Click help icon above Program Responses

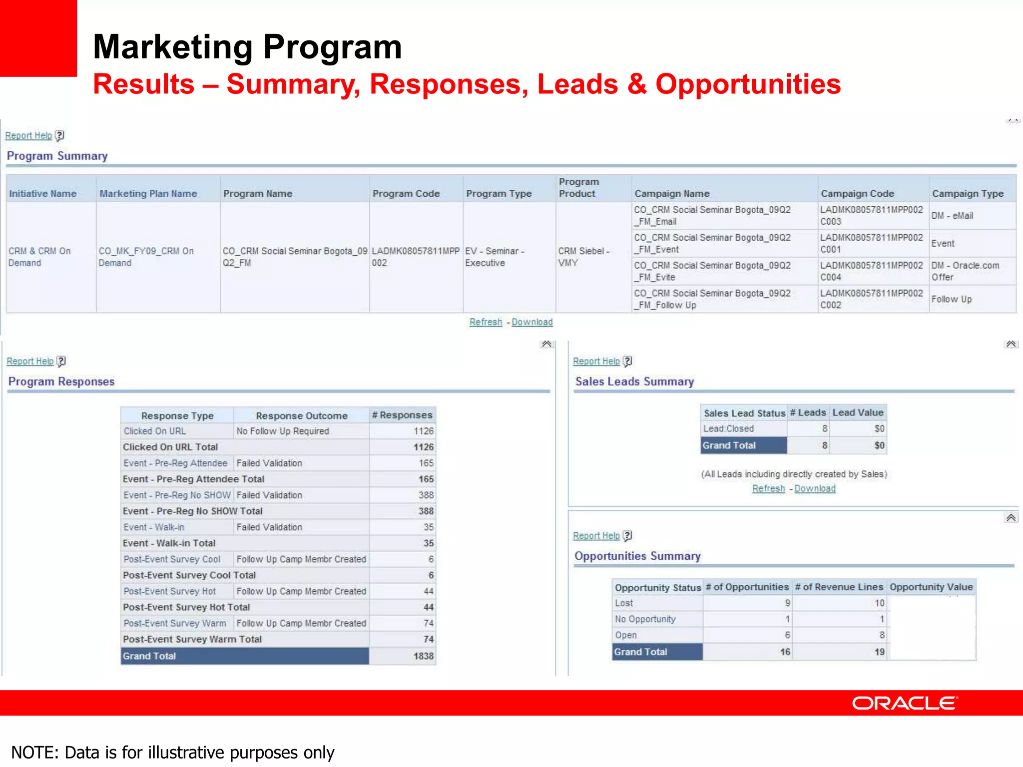pos(61,361)
